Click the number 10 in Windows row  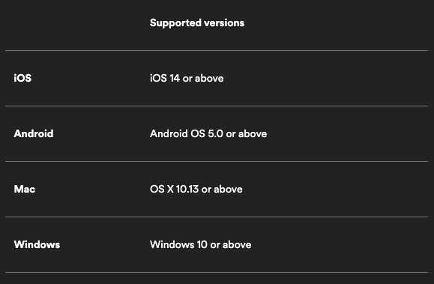pyautogui.click(x=202, y=244)
